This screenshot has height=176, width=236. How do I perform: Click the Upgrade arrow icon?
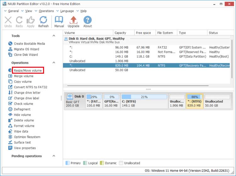(x=73, y=20)
